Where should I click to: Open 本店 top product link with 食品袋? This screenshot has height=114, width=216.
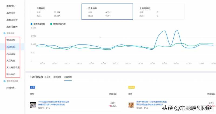coord(53,103)
